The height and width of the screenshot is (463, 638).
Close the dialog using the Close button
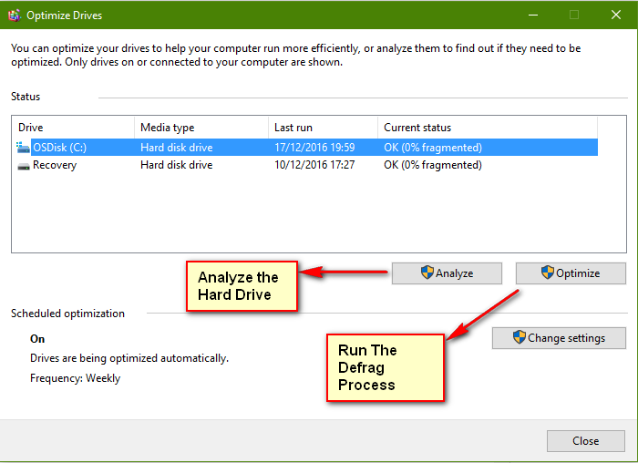coord(585,441)
